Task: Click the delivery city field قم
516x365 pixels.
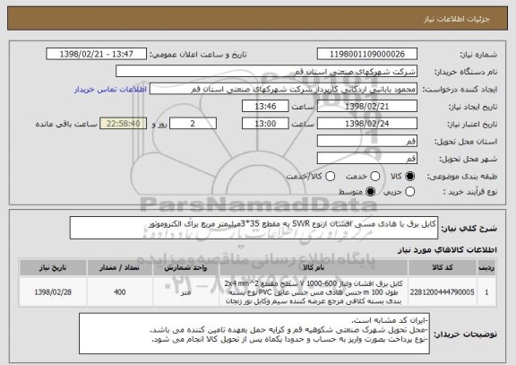Action: tap(367, 159)
